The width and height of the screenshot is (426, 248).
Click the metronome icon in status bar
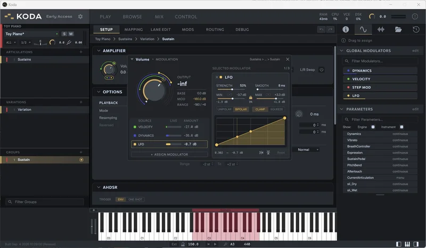click(183, 244)
